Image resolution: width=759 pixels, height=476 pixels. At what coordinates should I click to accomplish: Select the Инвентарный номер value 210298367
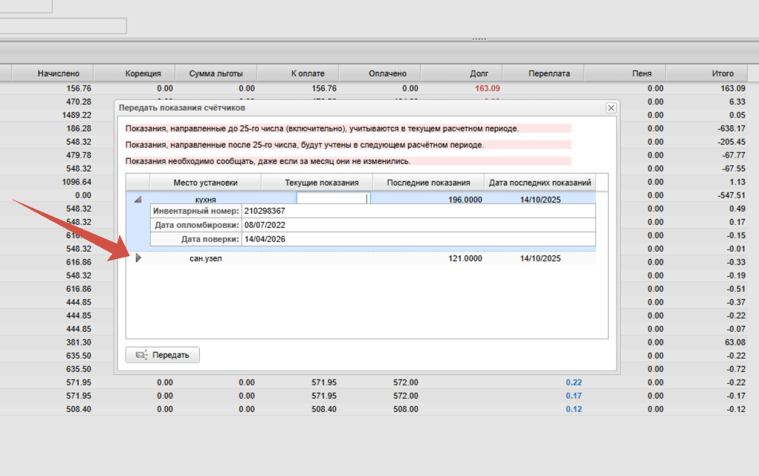[x=265, y=211]
